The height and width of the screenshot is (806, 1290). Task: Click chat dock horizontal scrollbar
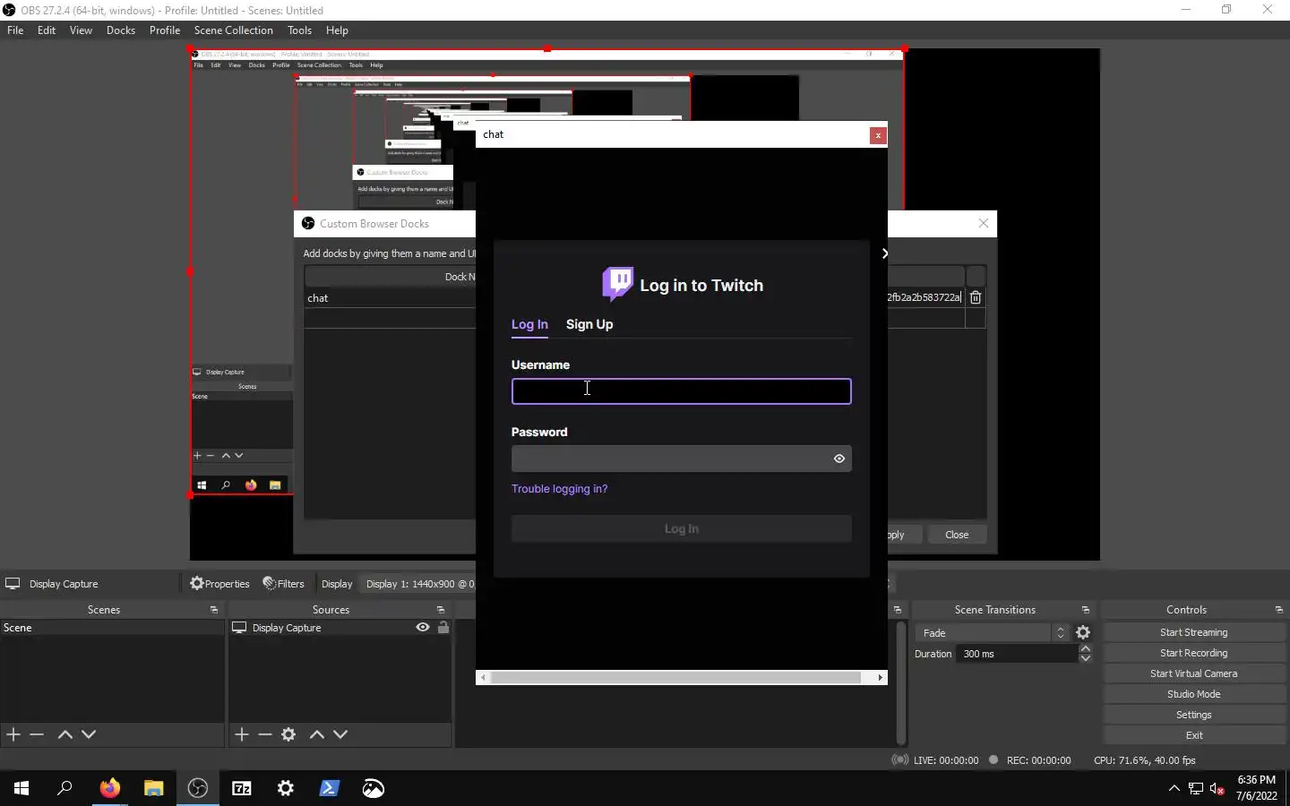(675, 678)
